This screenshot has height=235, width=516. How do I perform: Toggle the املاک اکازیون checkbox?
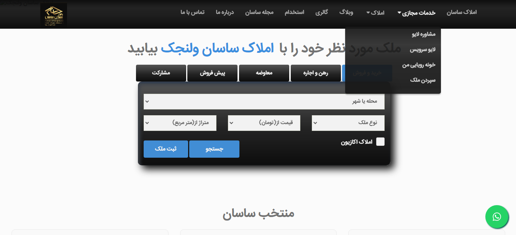380,142
